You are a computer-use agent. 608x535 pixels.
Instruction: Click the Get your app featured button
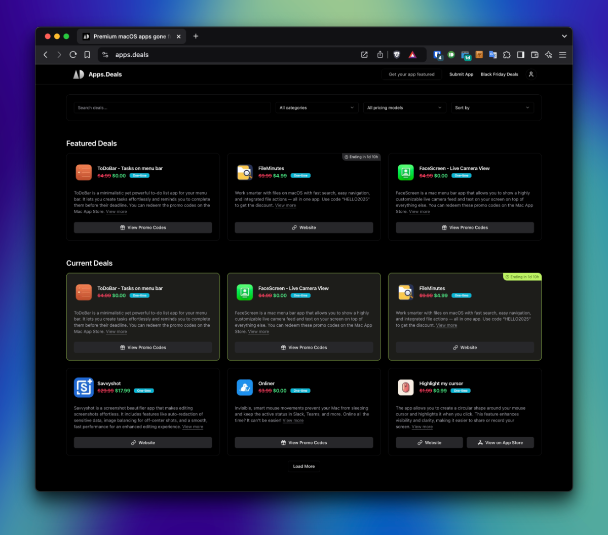point(411,74)
